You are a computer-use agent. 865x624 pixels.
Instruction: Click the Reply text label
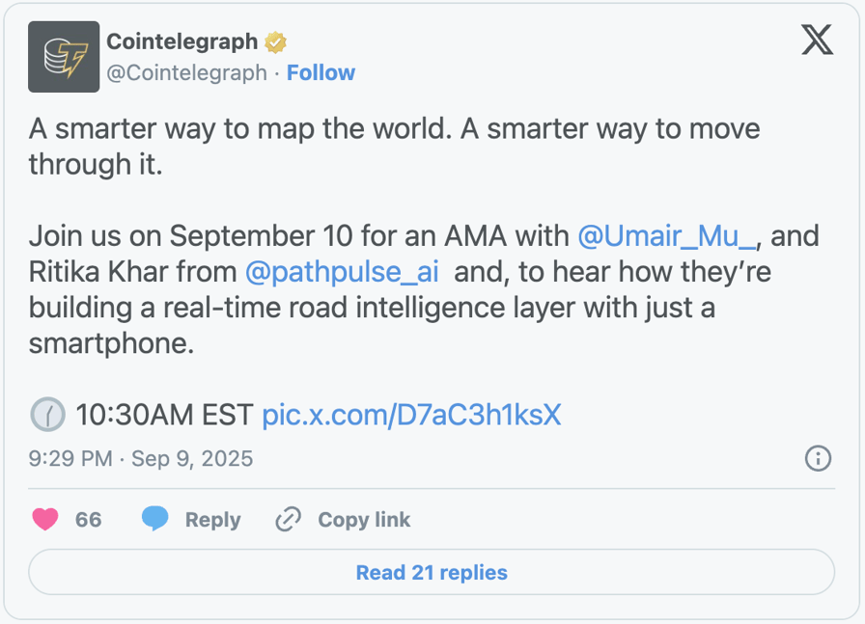(212, 520)
